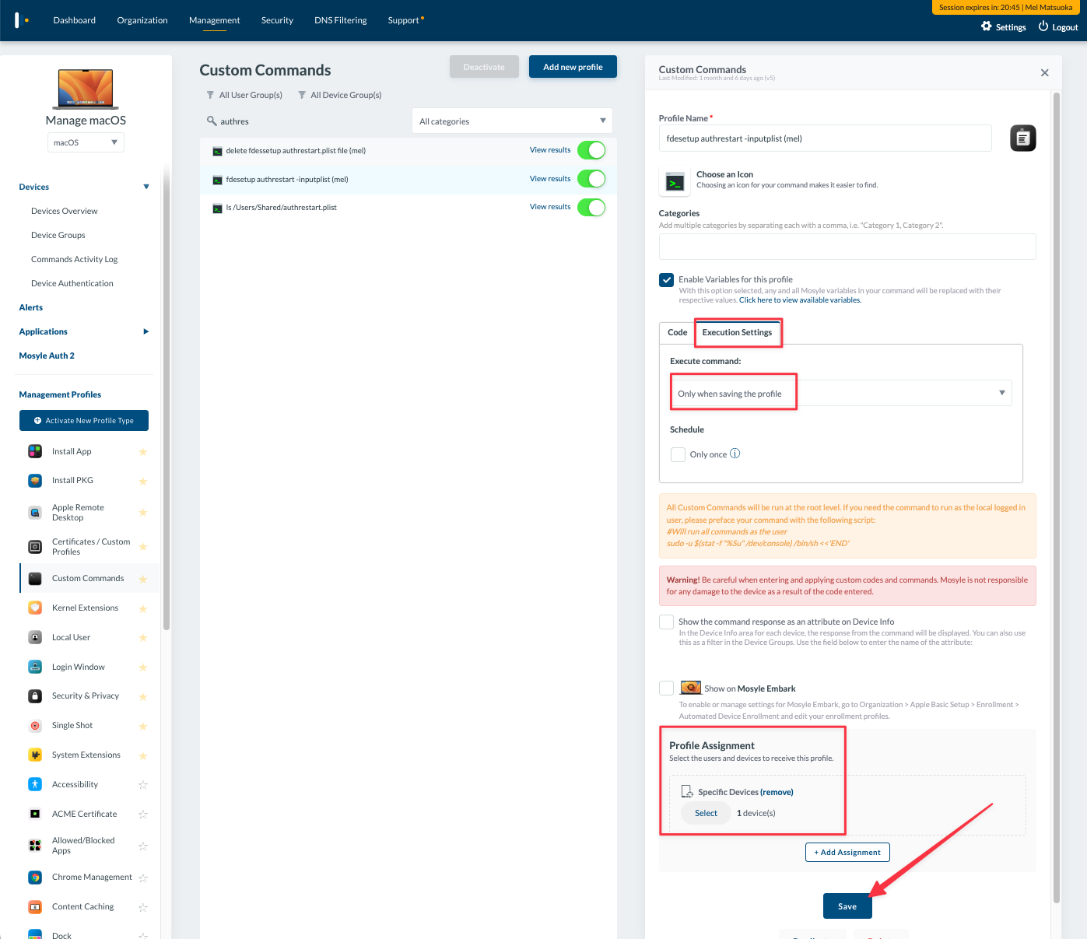Click the Install PKG profile icon
The height and width of the screenshot is (939, 1087).
35,481
